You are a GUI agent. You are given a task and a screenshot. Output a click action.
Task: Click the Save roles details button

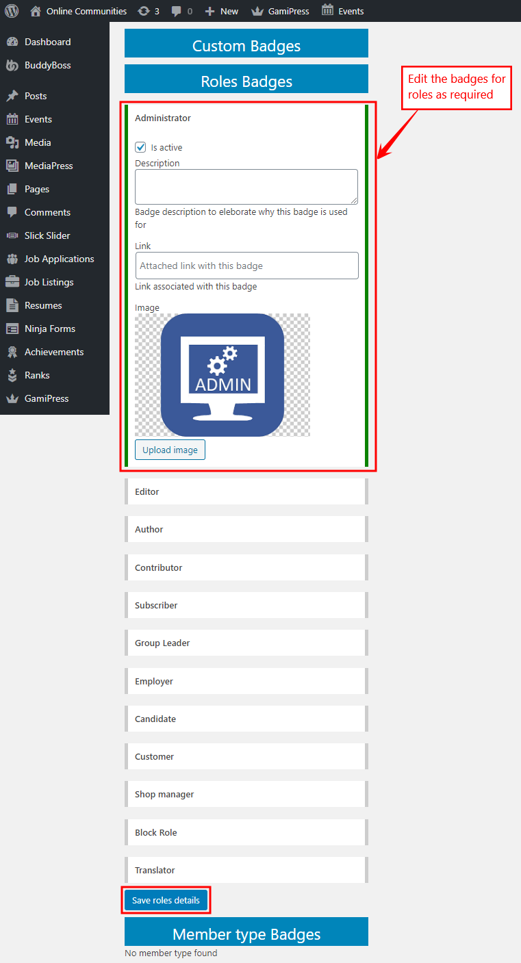[x=166, y=900]
